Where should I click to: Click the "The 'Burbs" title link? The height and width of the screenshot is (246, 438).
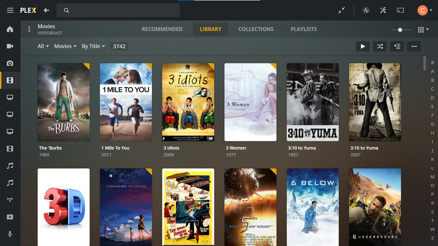coord(50,148)
